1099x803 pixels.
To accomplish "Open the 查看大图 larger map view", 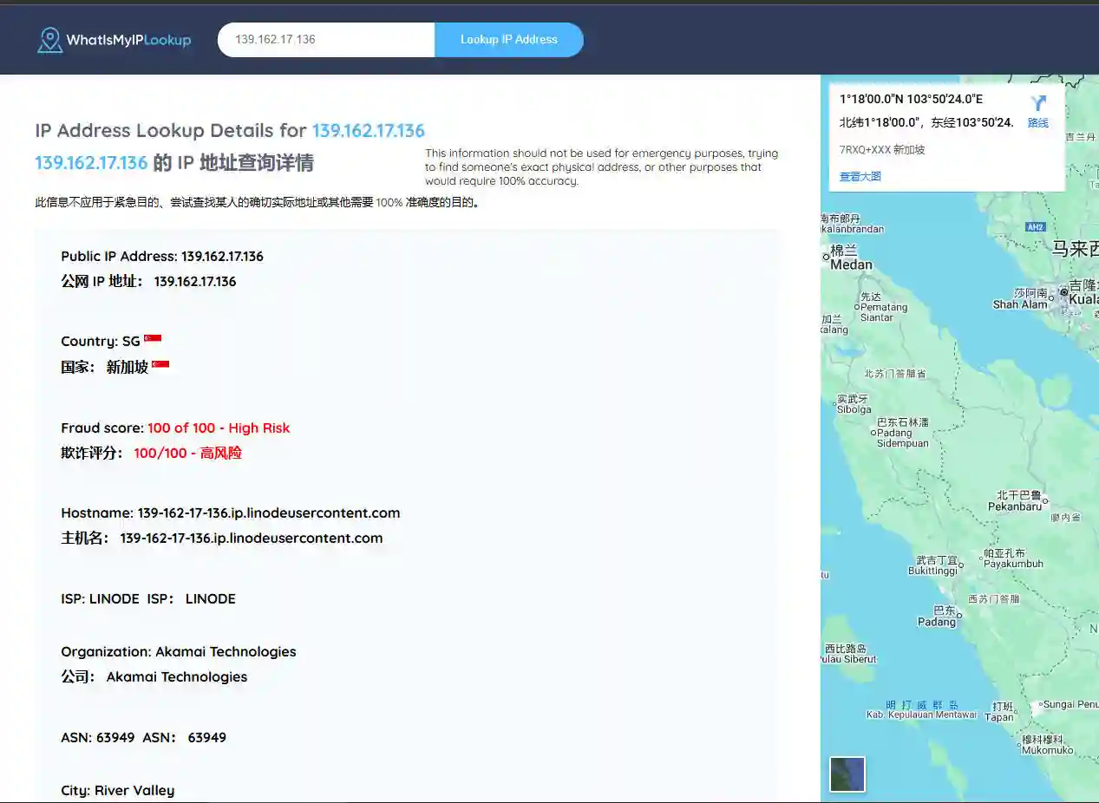I will tap(860, 176).
